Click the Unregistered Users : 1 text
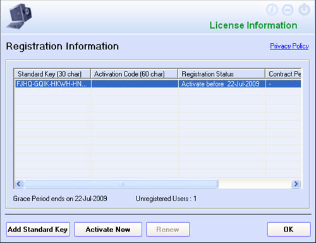The image size is (316, 243). [x=166, y=199]
